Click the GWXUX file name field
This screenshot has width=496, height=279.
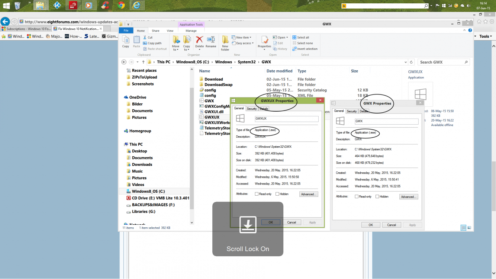click(x=286, y=119)
